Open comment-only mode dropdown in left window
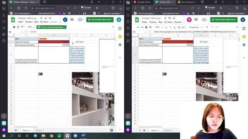This screenshot has height=139, width=248. 52,27
